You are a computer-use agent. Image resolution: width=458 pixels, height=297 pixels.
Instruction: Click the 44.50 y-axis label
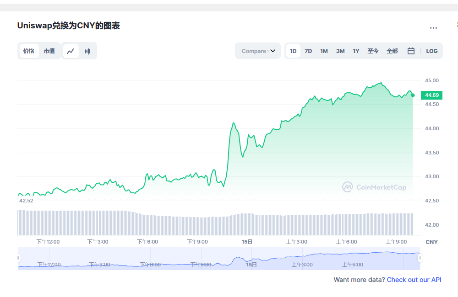coord(432,104)
